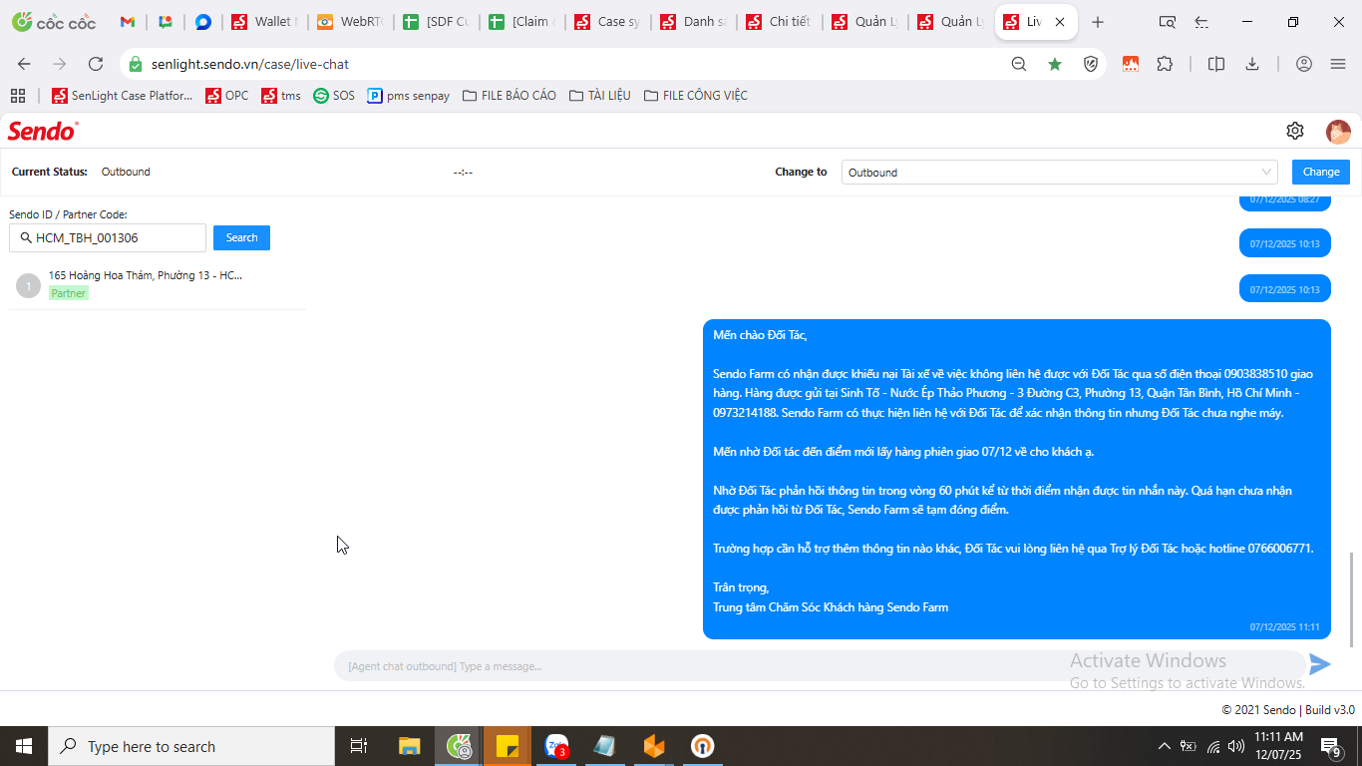Switch to the Claim tab
The width and height of the screenshot is (1362, 766).
[521, 22]
